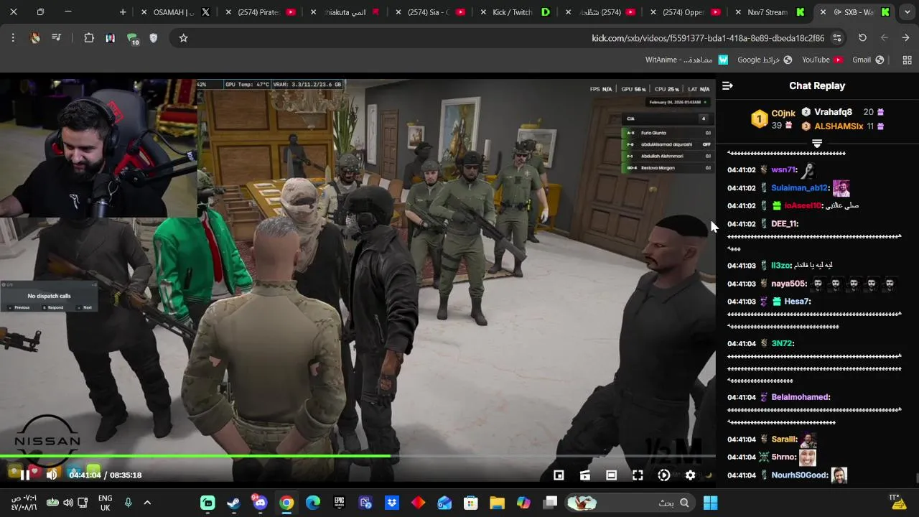919x517 pixels.
Task: Click the shield extension icon
Action: coord(153,38)
